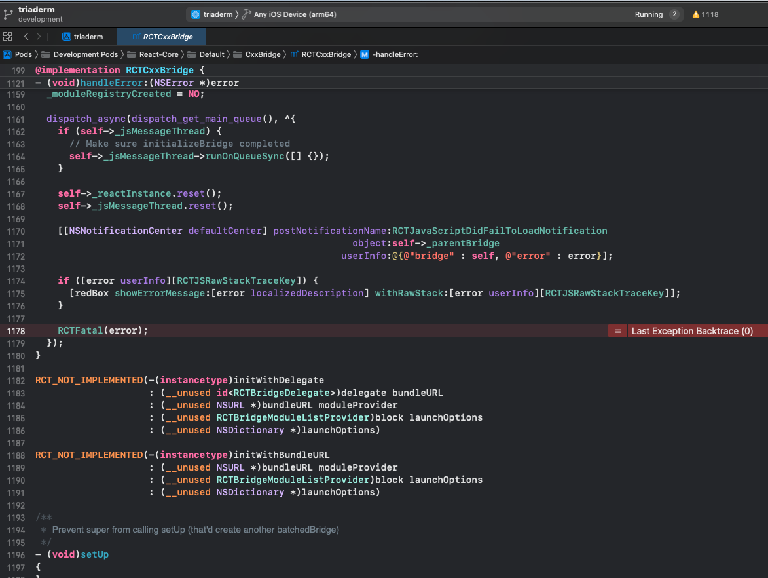Click the Pods project icon in breadcrumb
Image resolution: width=768 pixels, height=578 pixels.
point(7,54)
